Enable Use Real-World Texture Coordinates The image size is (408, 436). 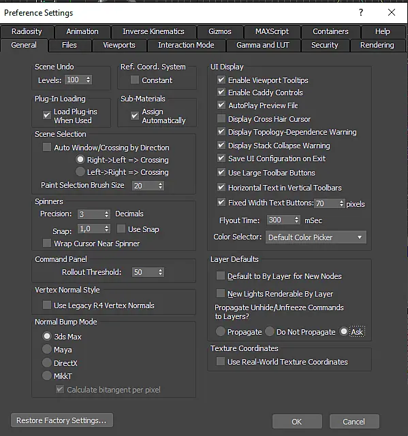click(221, 361)
